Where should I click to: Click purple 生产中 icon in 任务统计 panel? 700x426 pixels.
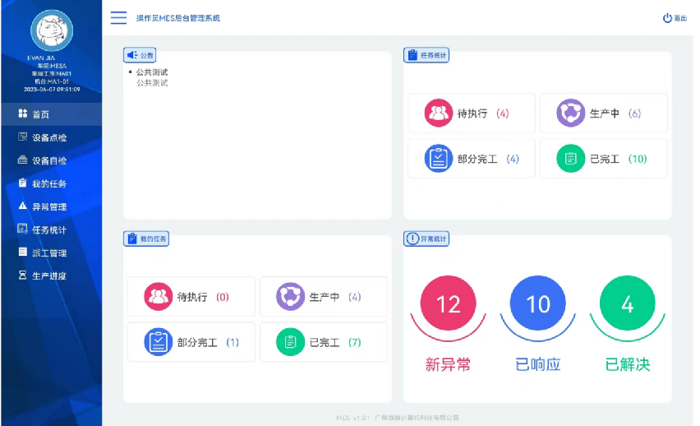point(570,113)
